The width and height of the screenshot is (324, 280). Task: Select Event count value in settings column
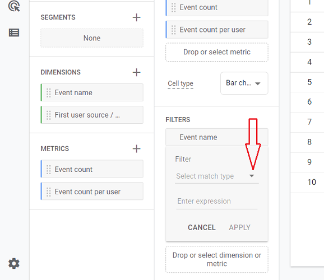tap(217, 8)
